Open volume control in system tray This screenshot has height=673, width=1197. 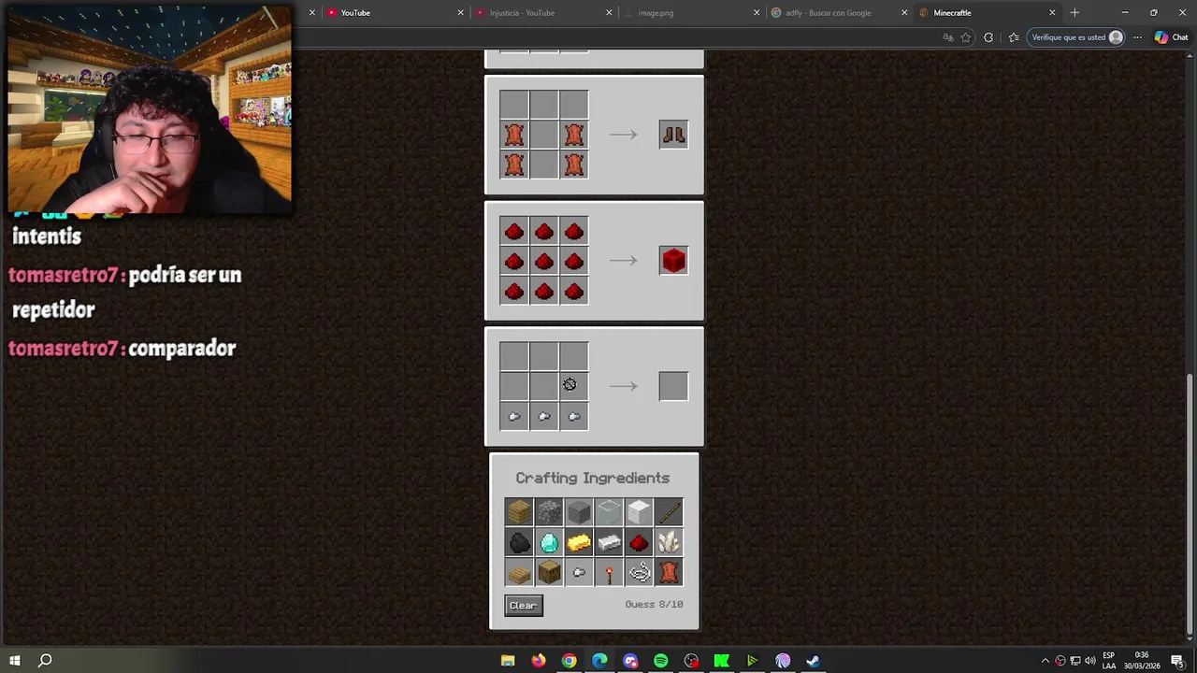1090,661
